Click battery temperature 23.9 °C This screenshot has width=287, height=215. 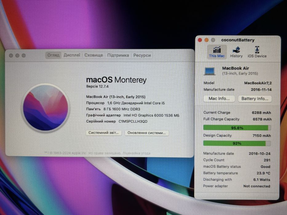pos(263,173)
